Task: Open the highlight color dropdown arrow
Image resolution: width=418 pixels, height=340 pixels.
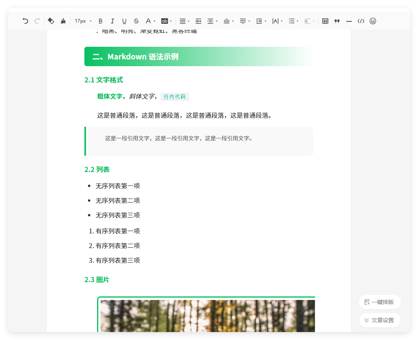Action: 171,21
